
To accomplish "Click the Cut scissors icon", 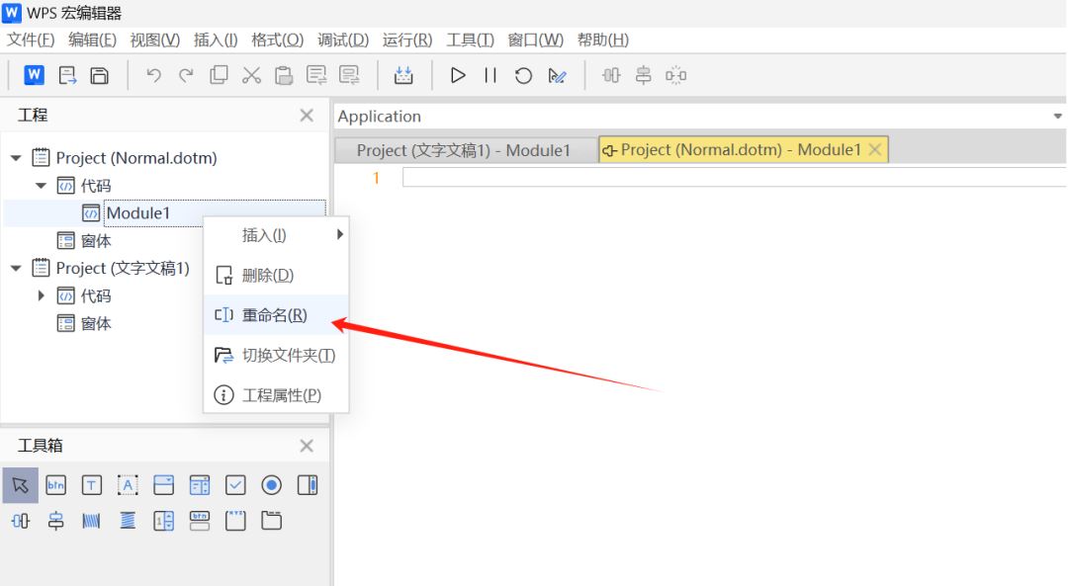I will [x=251, y=75].
